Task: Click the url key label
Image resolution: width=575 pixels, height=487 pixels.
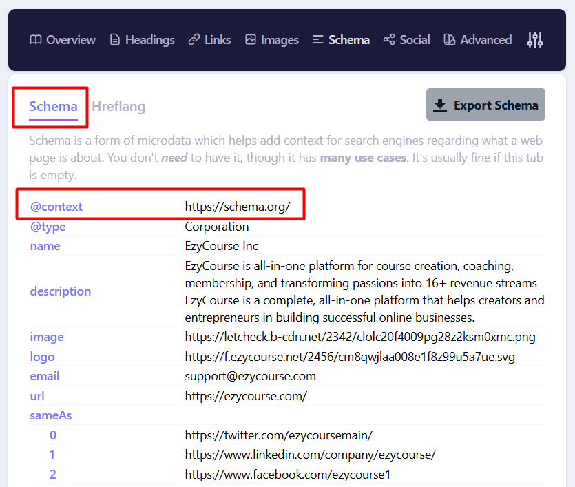Action: [37, 395]
